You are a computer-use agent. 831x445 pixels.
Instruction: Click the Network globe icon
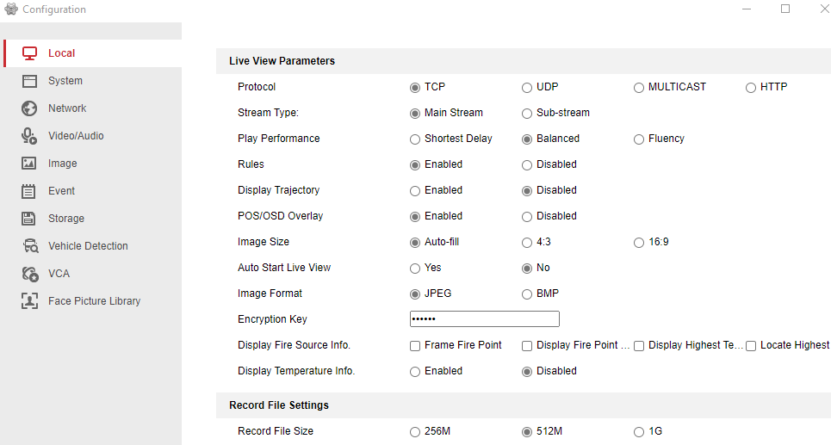pyautogui.click(x=29, y=108)
